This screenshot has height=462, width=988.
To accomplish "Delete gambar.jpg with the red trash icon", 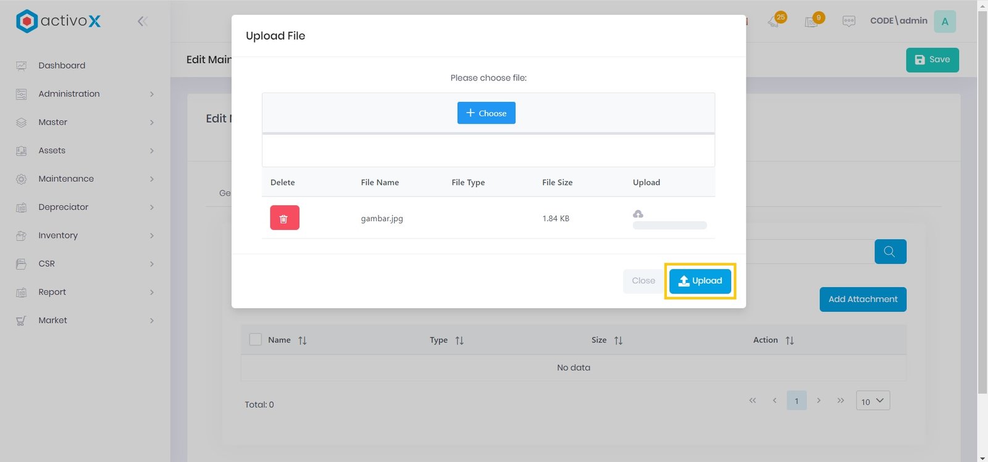I will tap(284, 218).
